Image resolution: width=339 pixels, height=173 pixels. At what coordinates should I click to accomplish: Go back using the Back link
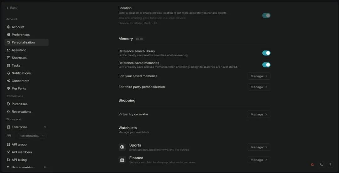[x=12, y=8]
